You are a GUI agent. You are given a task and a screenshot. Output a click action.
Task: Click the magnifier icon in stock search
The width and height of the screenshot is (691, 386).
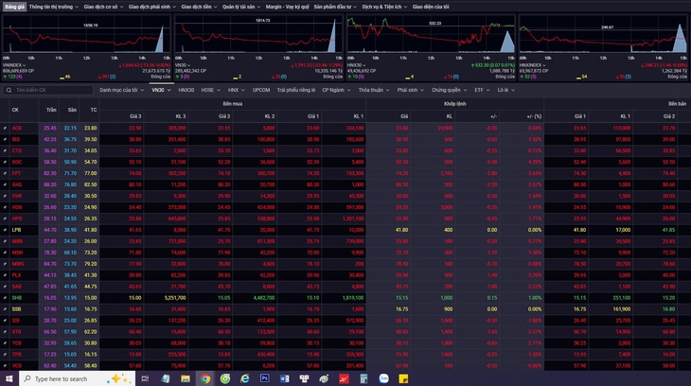click(9, 90)
